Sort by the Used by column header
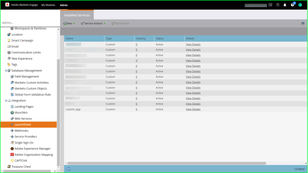 (x=144, y=38)
